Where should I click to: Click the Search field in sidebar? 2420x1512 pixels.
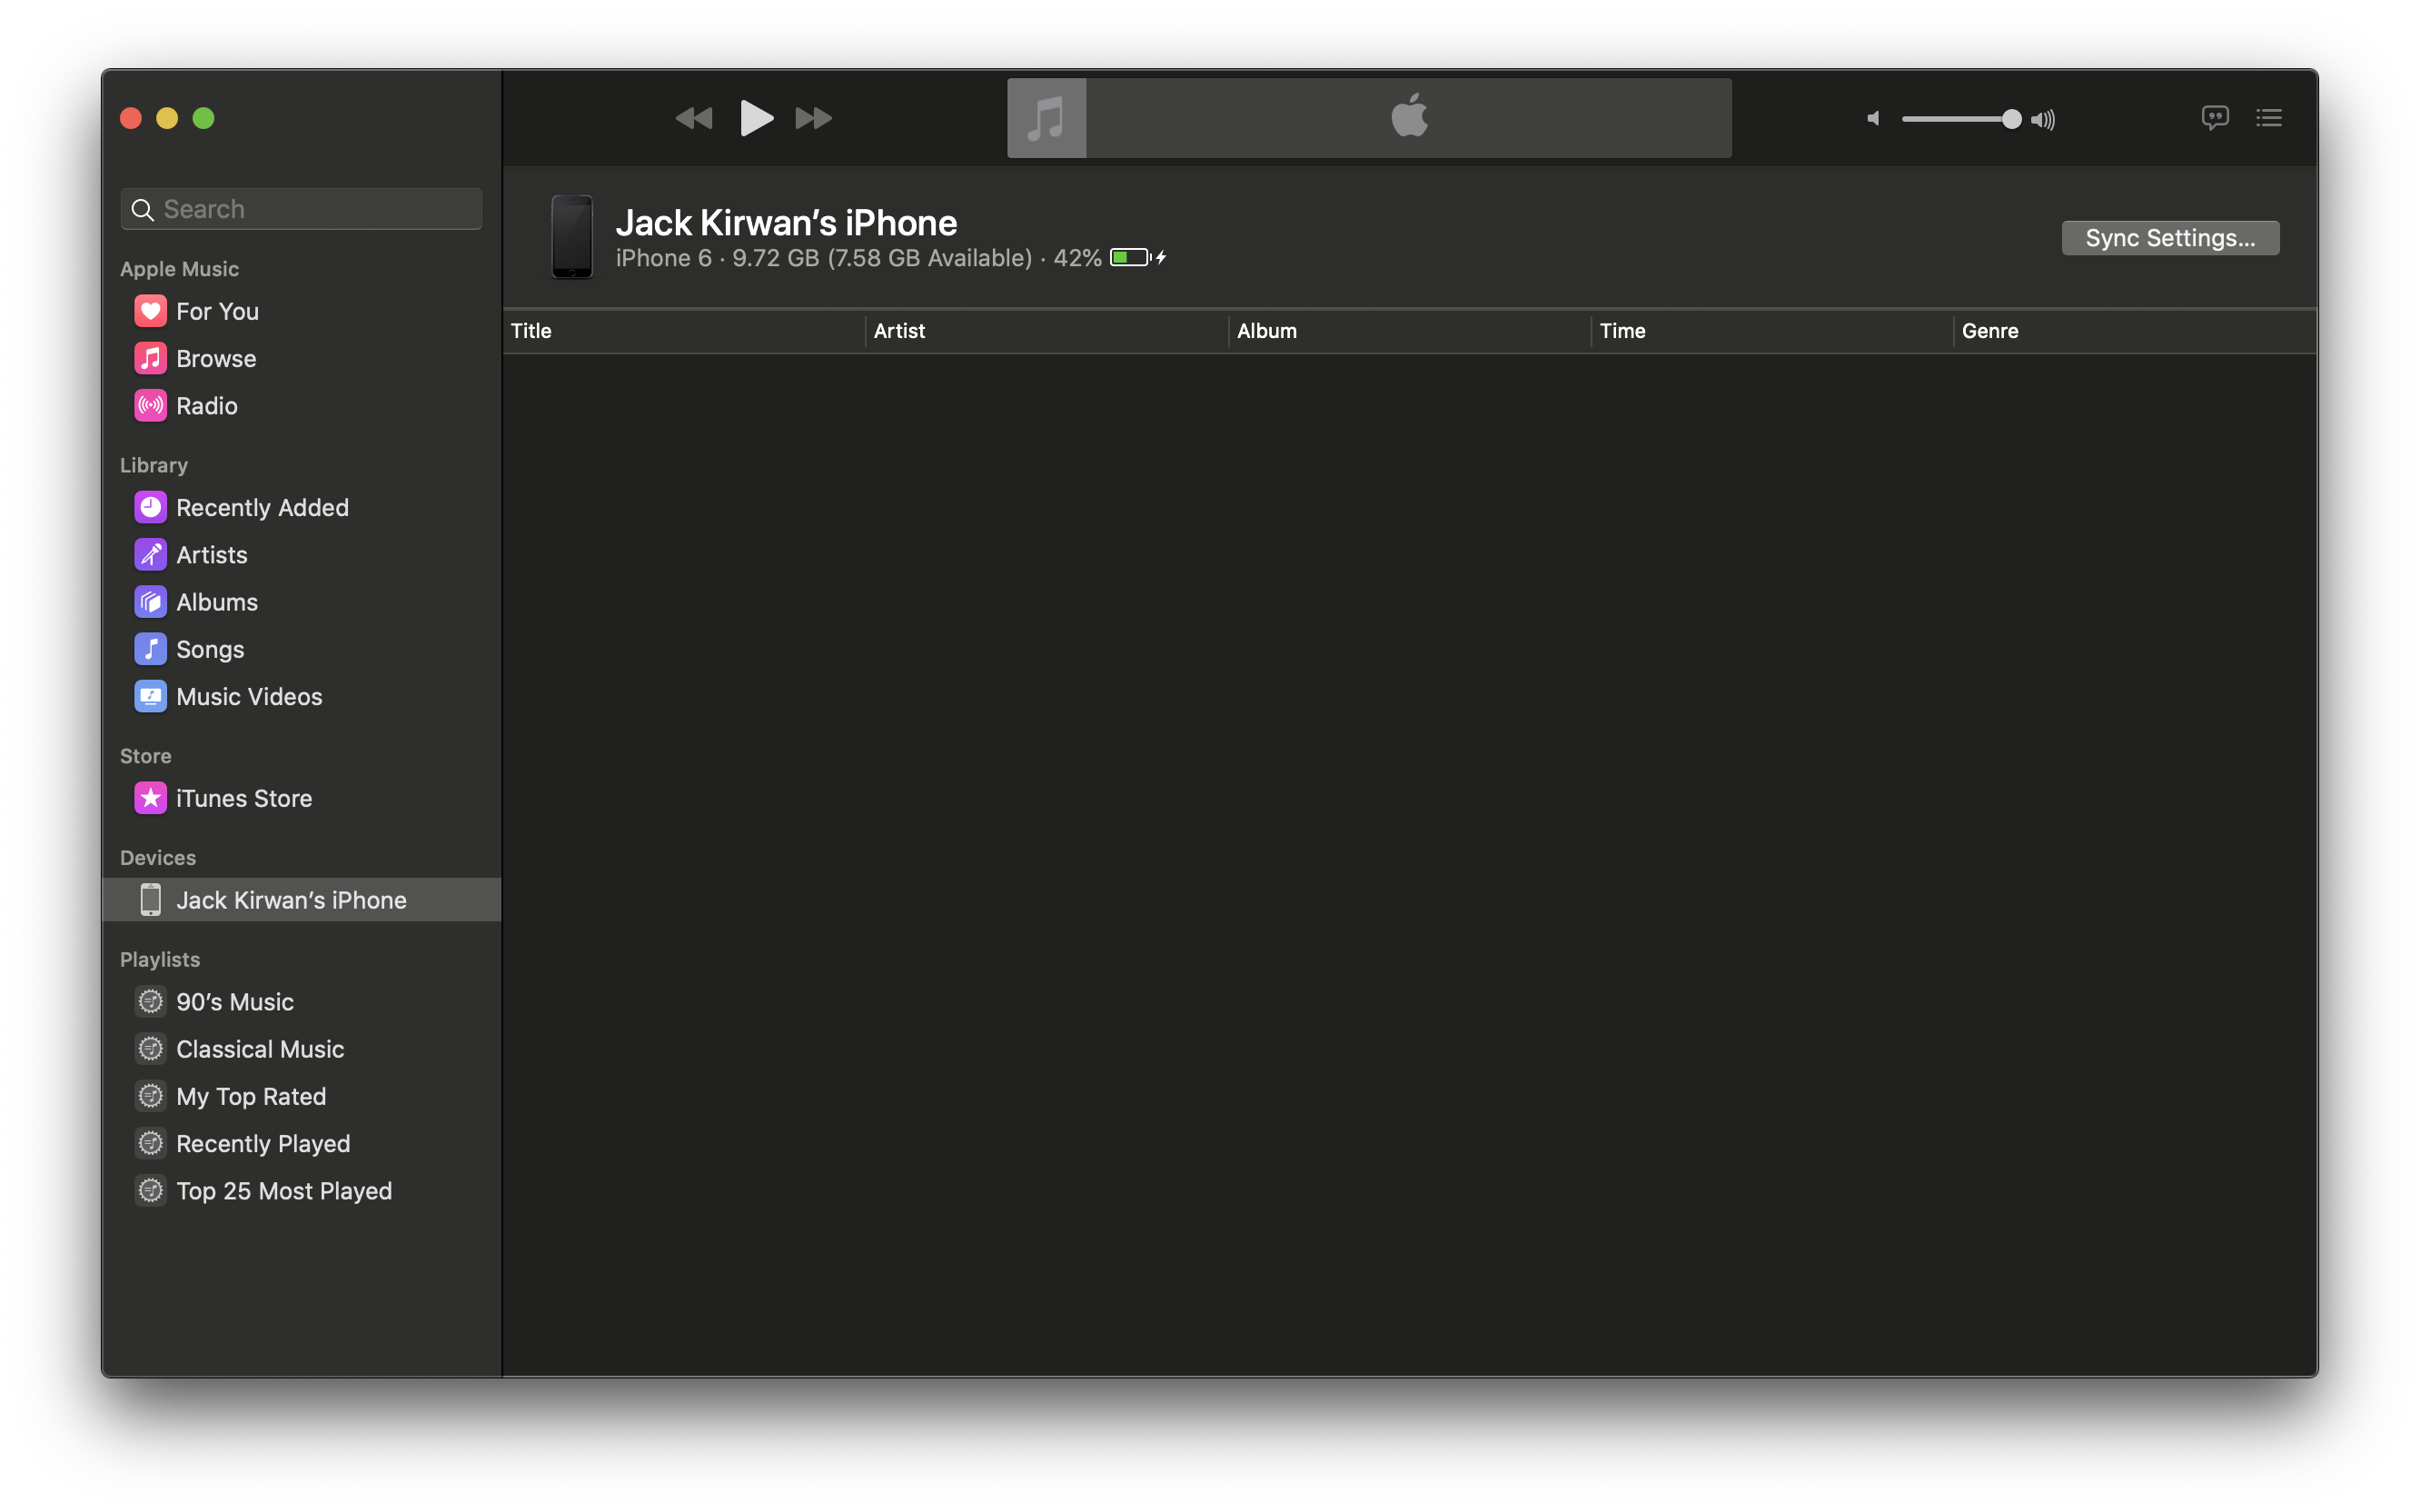[301, 209]
